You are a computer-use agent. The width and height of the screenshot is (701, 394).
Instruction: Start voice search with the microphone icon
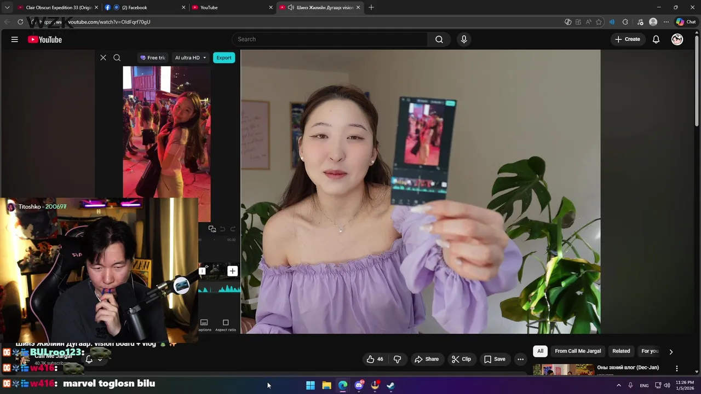coord(464,39)
